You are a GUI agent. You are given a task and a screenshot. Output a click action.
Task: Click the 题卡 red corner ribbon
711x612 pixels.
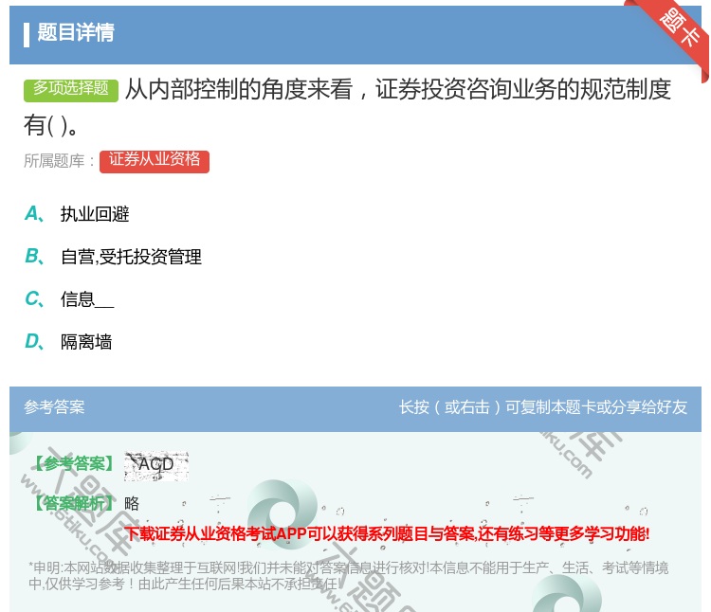[x=675, y=34]
